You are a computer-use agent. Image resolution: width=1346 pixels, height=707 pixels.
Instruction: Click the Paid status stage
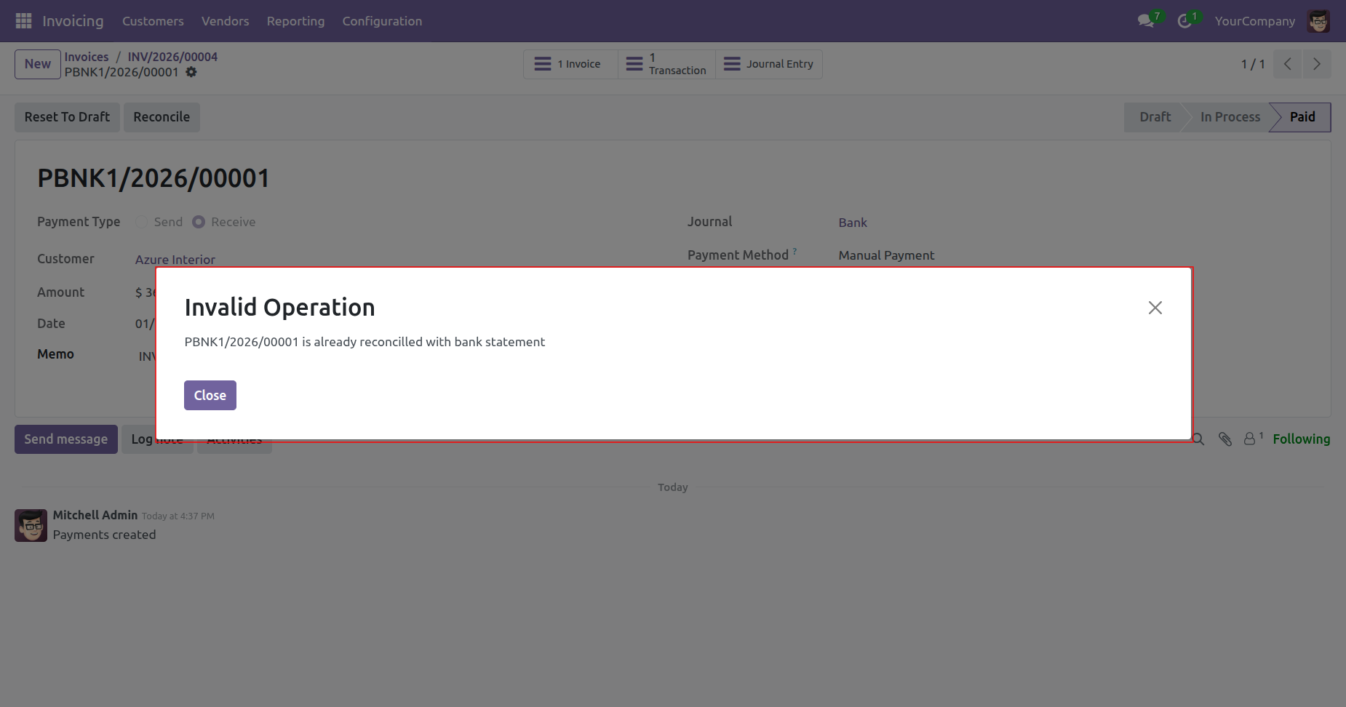[x=1302, y=117]
